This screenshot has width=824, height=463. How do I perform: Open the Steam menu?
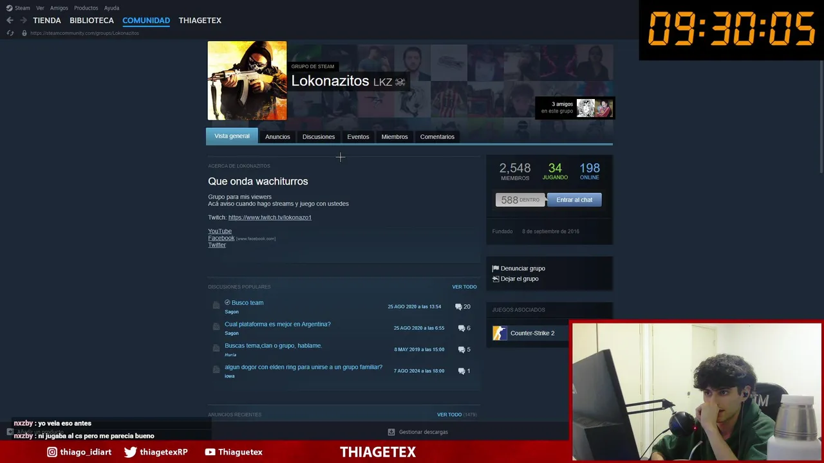(23, 8)
